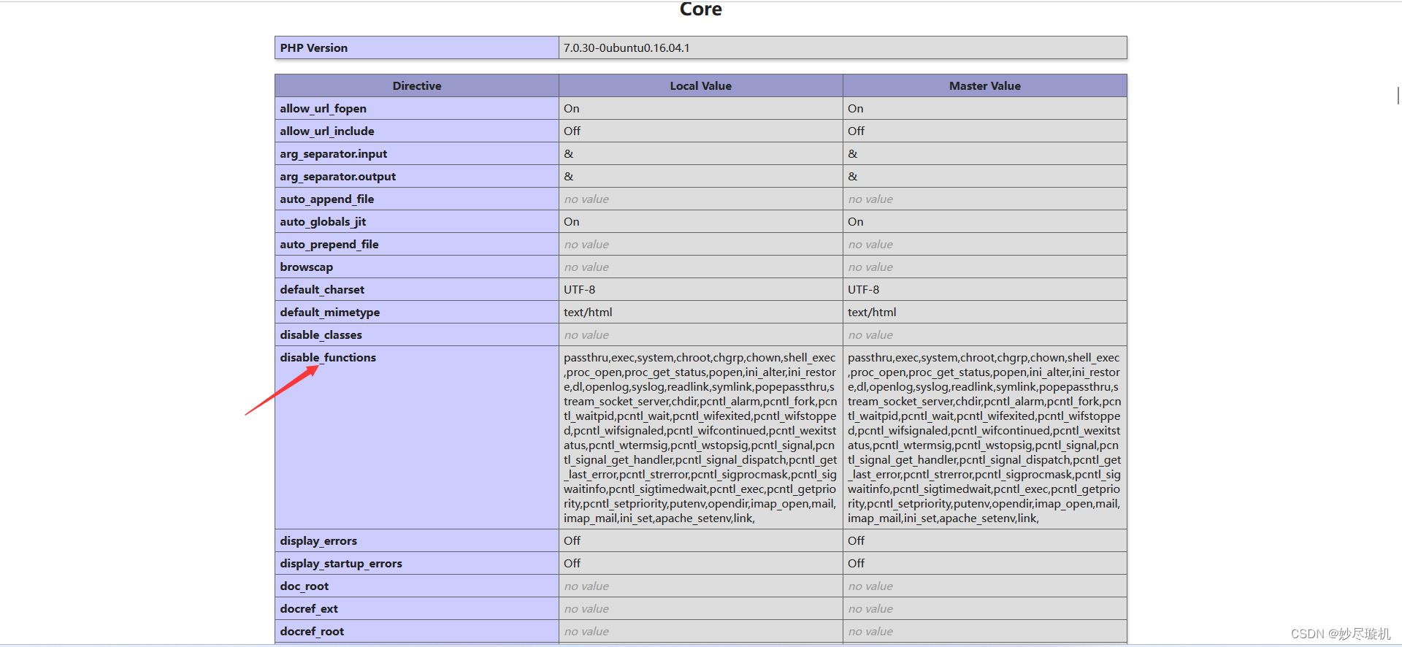This screenshot has height=647, width=1402.
Task: Select PHP version value 7.0.30-0ubuntu0.16.04.1
Action: [627, 47]
